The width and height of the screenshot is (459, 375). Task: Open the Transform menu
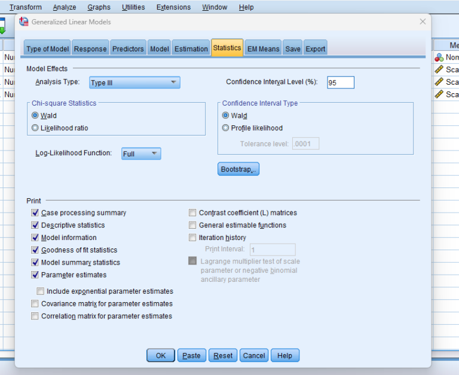pos(26,7)
